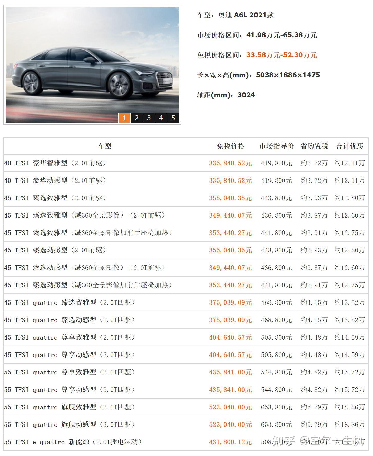The image size is (373, 456).
Task: Click 约15.72万 in 55 quattro 尊享动感型 row
Action: tap(350, 390)
